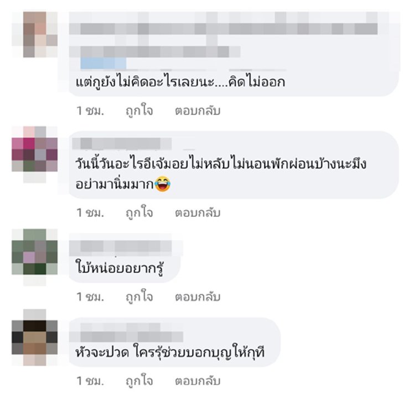The image size is (403, 395).
Task: Like the comment starting with หัวจะปวด
Action: (139, 381)
